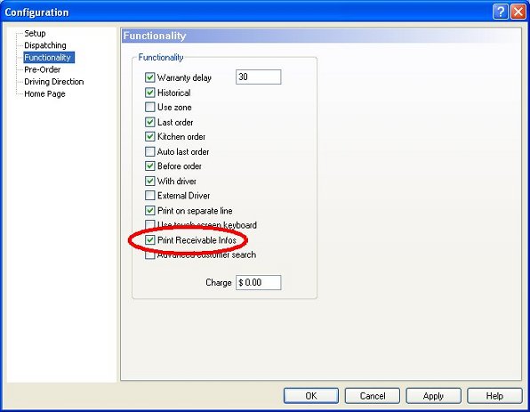Uncheck Print on separate line
Screen dimensions: 530x412
tap(149, 210)
